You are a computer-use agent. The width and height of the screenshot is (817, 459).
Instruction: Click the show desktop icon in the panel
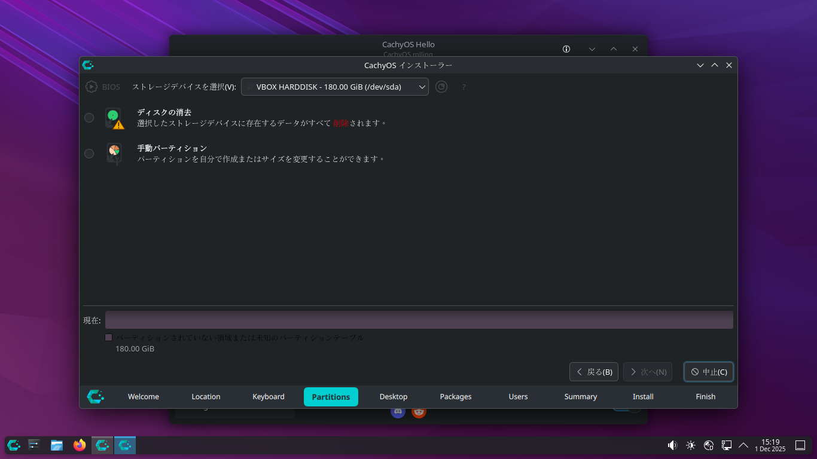800,445
